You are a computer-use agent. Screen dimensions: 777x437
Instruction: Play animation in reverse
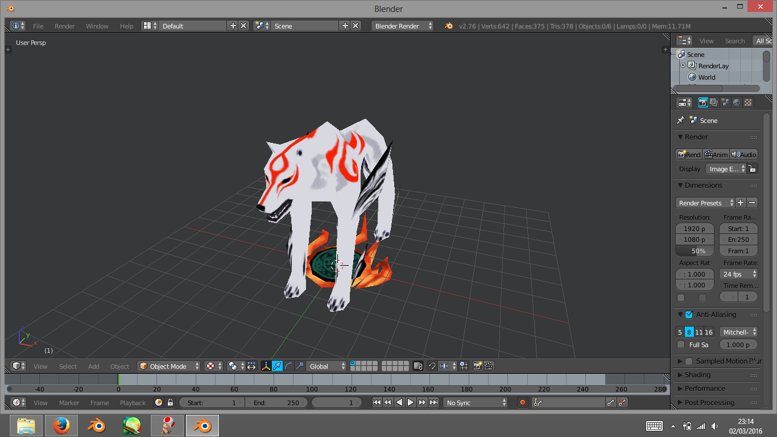(x=399, y=402)
